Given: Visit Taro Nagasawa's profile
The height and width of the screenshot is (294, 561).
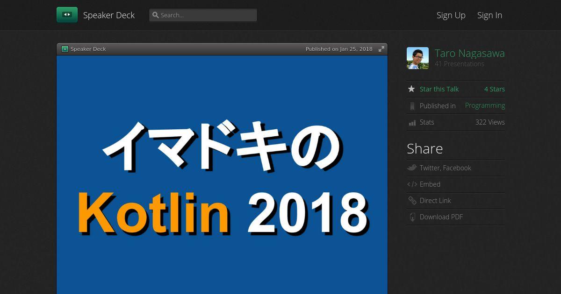Looking at the screenshot, I should click(470, 53).
